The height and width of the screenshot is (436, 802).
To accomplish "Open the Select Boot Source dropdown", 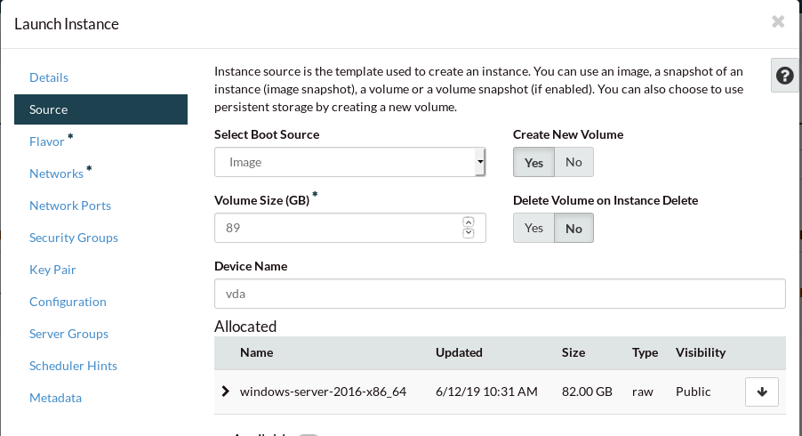I will click(349, 163).
